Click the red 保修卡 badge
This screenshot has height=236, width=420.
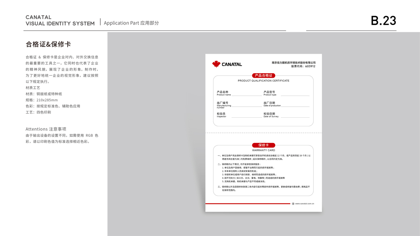click(x=263, y=145)
